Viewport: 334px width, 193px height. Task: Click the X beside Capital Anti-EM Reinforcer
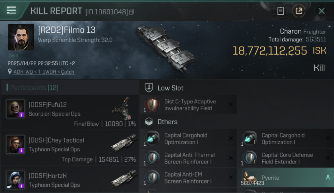pos(230,178)
